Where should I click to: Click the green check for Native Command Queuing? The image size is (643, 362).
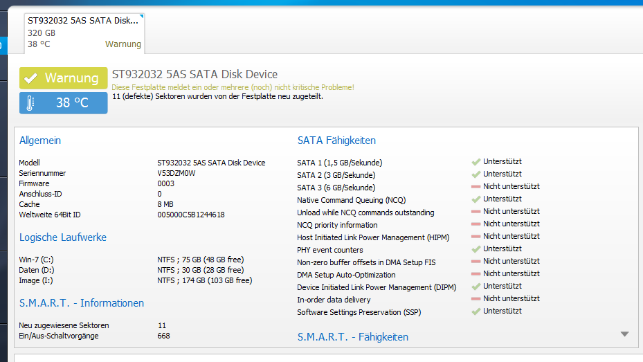[x=476, y=199]
